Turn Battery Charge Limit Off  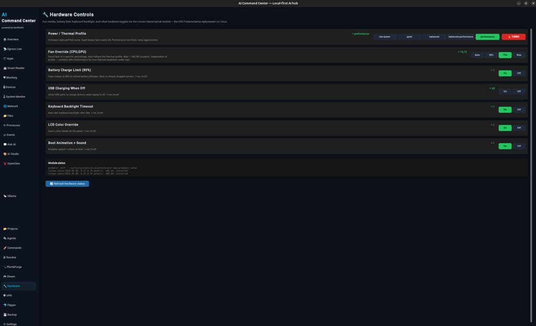click(519, 73)
